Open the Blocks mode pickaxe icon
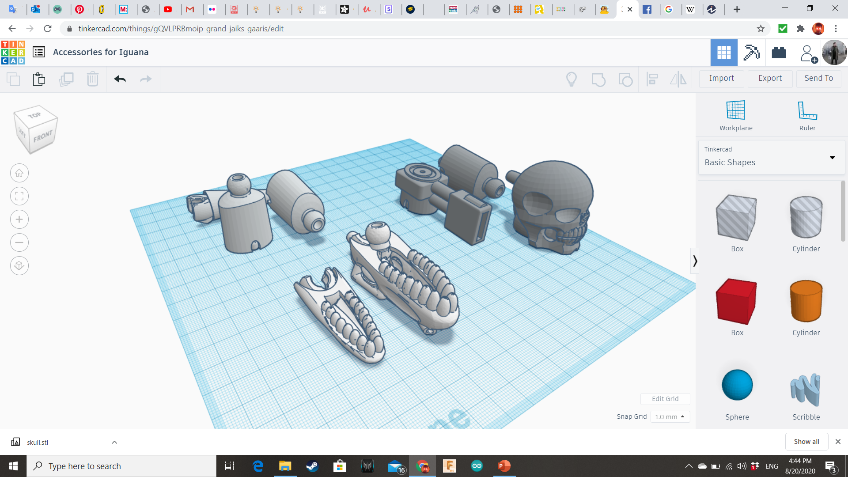This screenshot has width=848, height=477. click(x=751, y=53)
